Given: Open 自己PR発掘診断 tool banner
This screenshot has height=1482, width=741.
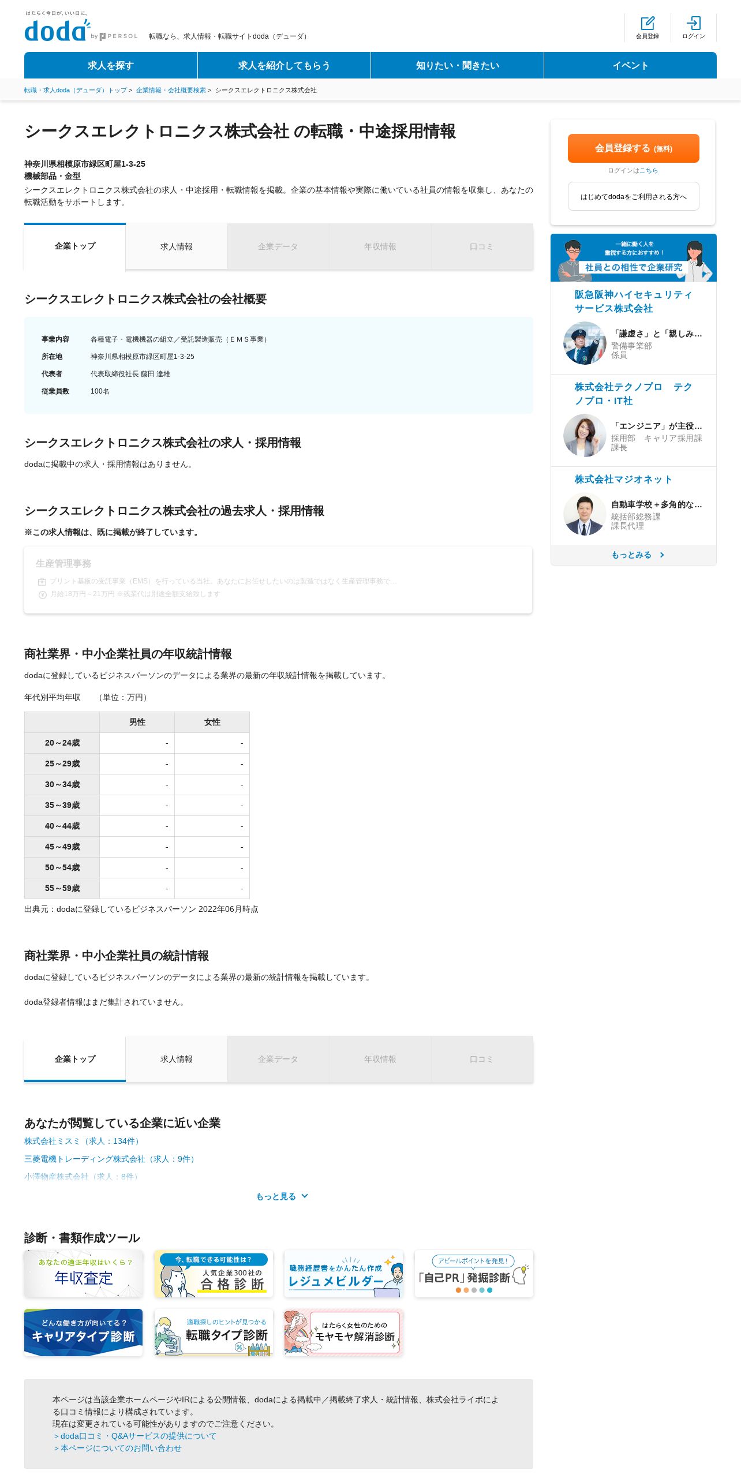Looking at the screenshot, I should pyautogui.click(x=474, y=1274).
